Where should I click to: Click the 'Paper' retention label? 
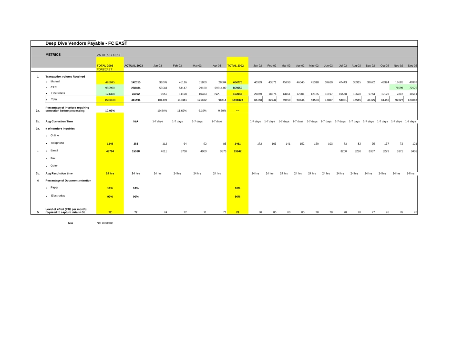[54, 188]
